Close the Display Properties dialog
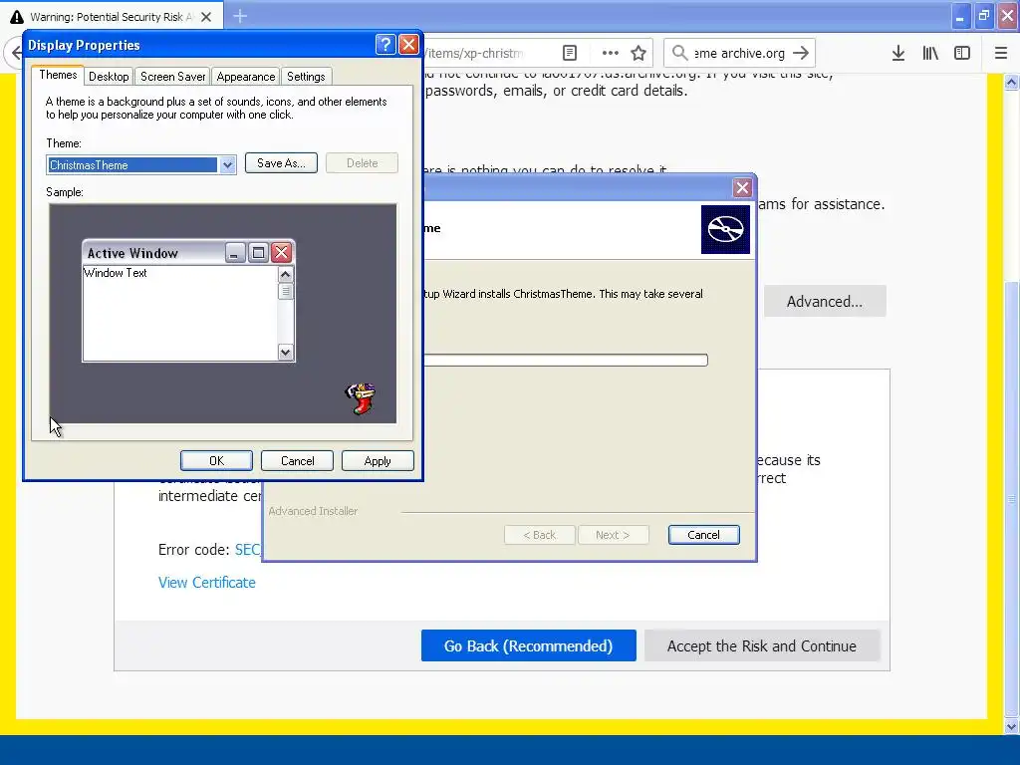 [407, 44]
